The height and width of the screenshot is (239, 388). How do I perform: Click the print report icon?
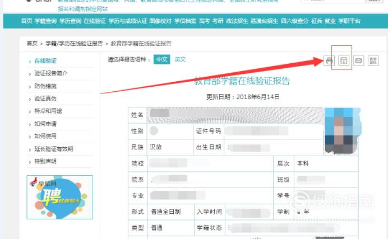pyautogui.click(x=329, y=60)
